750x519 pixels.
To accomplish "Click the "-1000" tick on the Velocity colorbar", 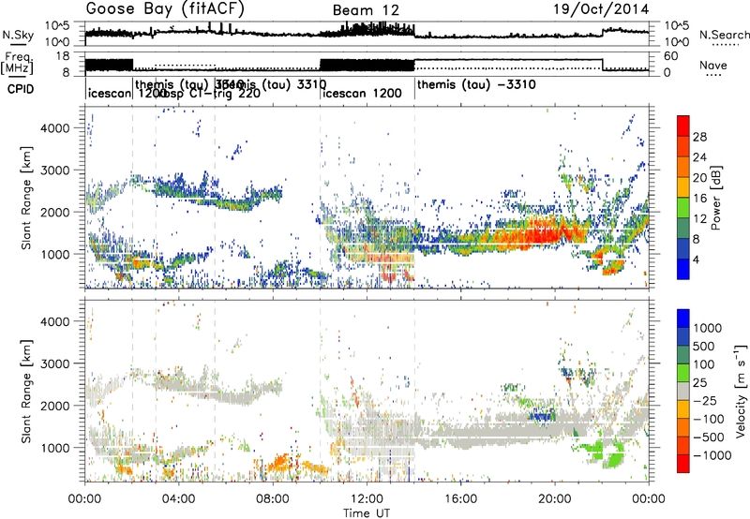I will (712, 455).
